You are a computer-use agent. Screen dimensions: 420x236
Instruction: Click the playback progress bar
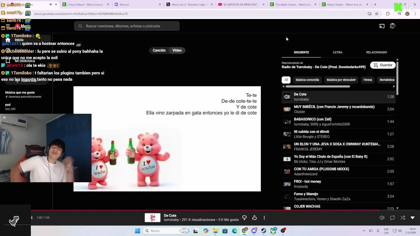tap(210, 210)
